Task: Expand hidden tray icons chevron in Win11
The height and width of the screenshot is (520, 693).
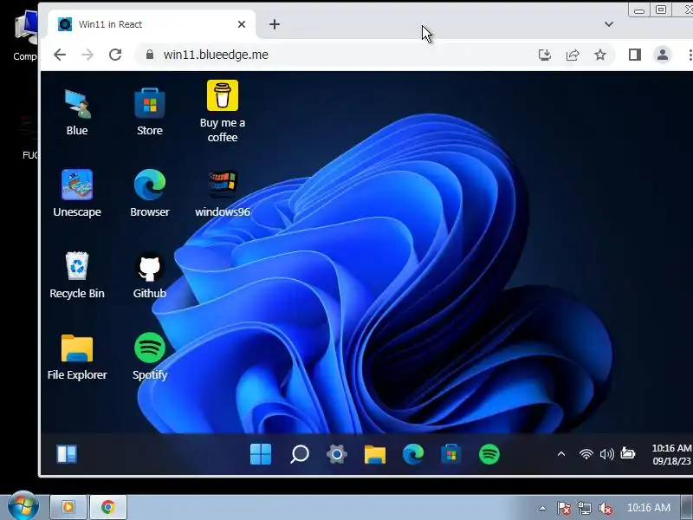Action: (x=561, y=454)
